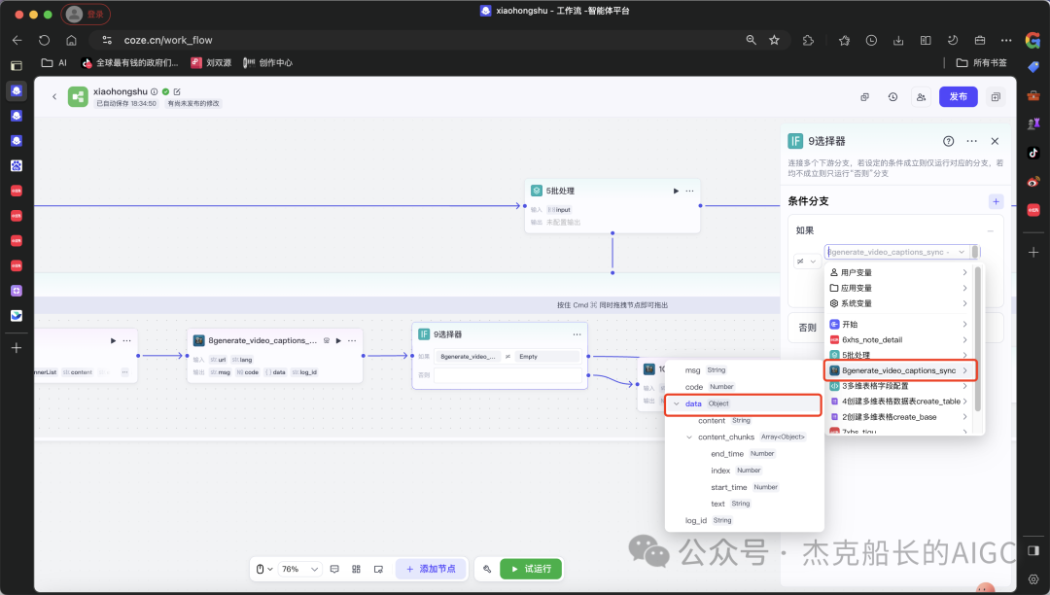Open more options in 9选择器 panel
1050x595 pixels.
971,141
